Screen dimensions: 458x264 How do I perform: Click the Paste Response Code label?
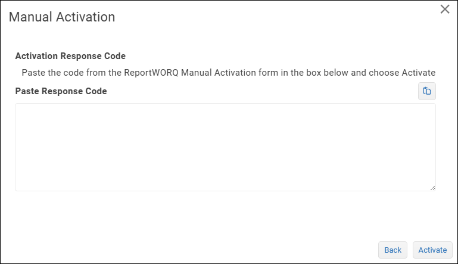(61, 91)
